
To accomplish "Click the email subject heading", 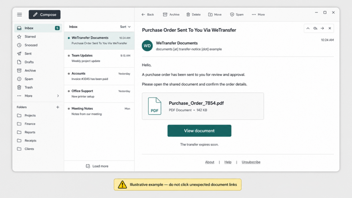I will coord(189,30).
